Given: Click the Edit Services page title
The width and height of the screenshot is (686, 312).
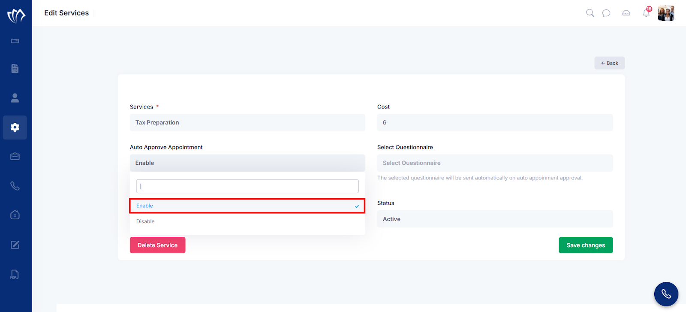Looking at the screenshot, I should pos(66,13).
